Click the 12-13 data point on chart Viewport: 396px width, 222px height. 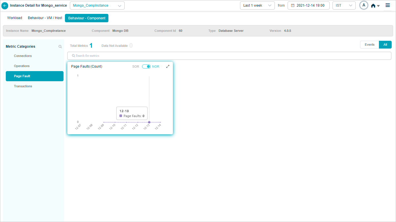coord(149,122)
